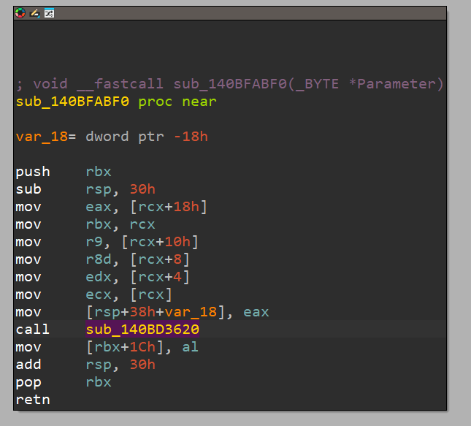471x426 pixels.
Task: Select the sub_140BFABF0 proc near label
Action: coord(116,102)
